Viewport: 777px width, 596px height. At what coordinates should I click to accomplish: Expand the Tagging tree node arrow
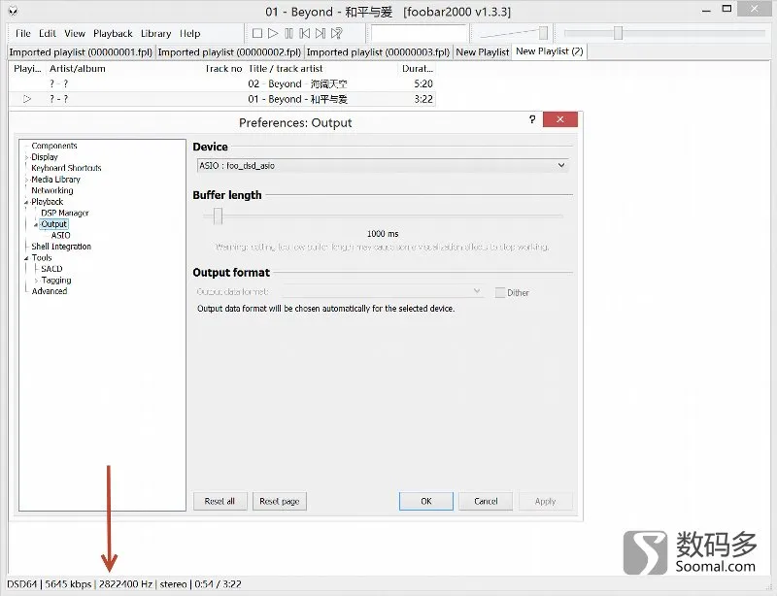[36, 281]
